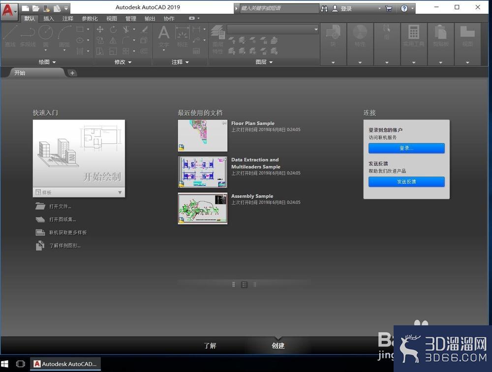The image size is (492, 372).
Task: Switch to the 参数化 ribbon tab
Action: click(x=90, y=19)
